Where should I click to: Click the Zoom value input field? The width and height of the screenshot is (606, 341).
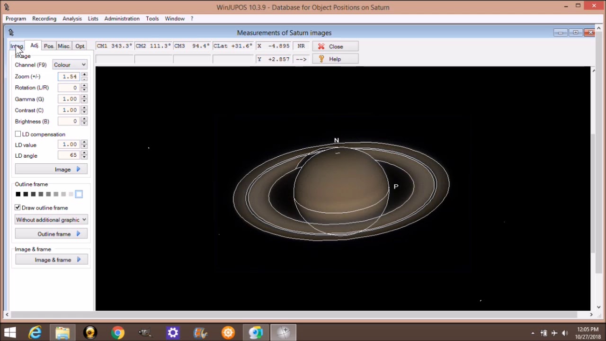(69, 76)
